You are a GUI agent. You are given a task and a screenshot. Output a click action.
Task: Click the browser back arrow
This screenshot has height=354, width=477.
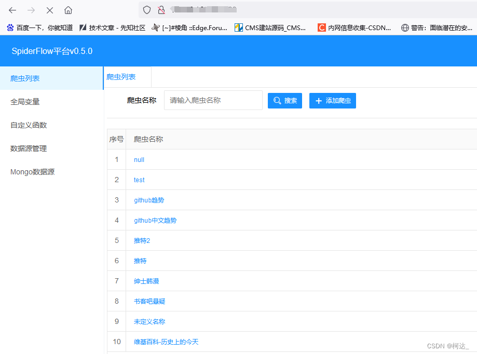coord(11,10)
